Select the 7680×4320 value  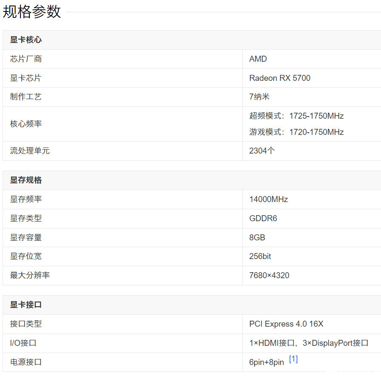[x=269, y=275]
